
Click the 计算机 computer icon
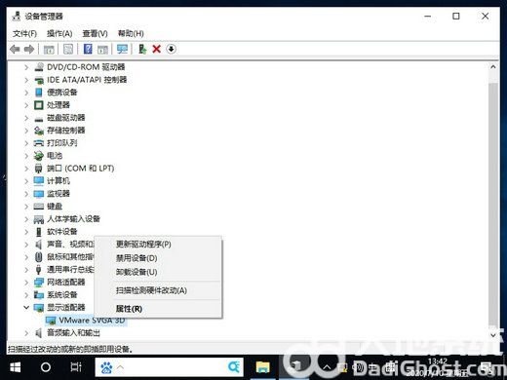39,181
